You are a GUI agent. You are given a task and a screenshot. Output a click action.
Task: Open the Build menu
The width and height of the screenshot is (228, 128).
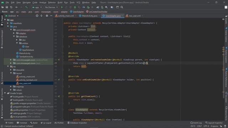tap(60, 2)
